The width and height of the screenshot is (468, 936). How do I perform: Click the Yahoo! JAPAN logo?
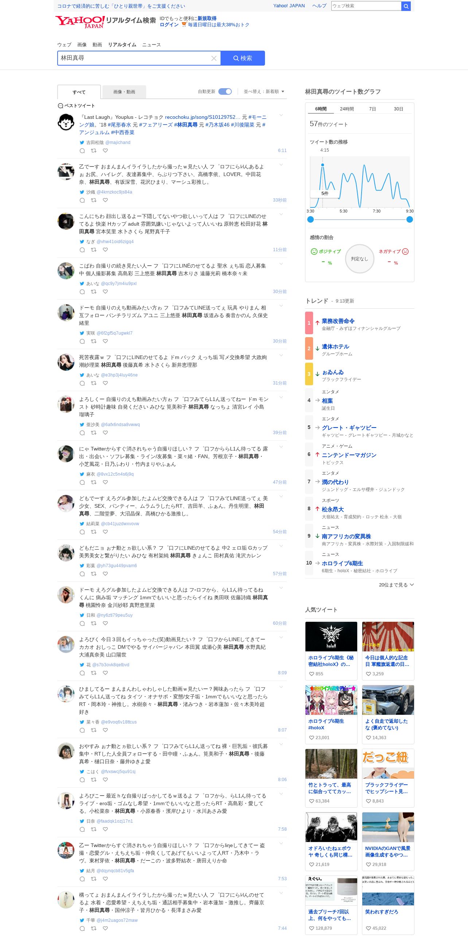pyautogui.click(x=80, y=22)
